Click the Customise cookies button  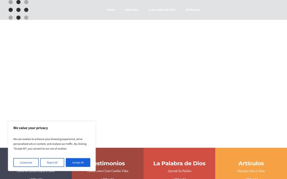(x=26, y=162)
